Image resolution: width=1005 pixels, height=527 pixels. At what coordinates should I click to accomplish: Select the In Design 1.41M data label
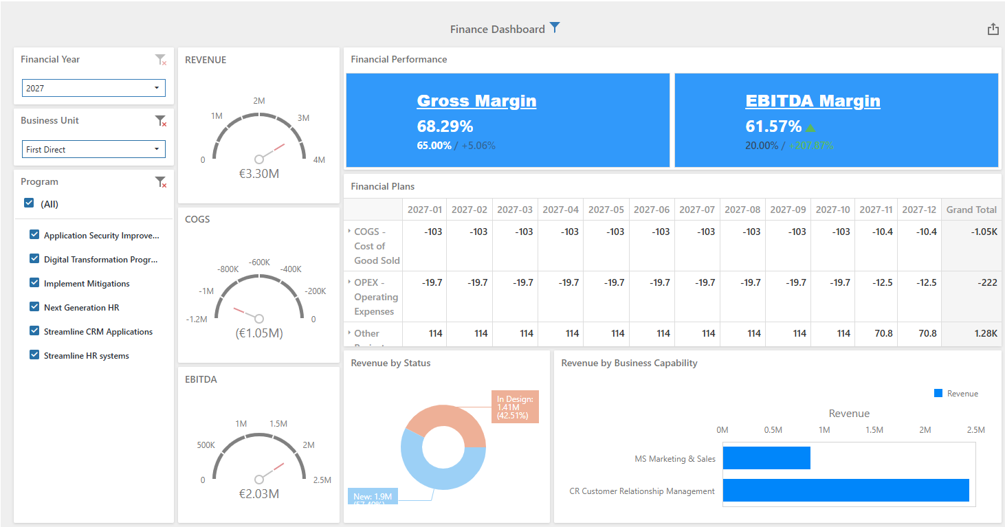(x=515, y=407)
